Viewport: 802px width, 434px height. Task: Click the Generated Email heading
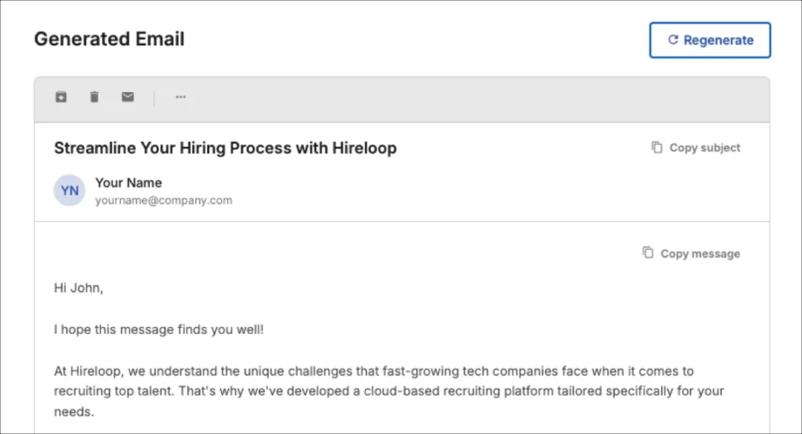(109, 39)
